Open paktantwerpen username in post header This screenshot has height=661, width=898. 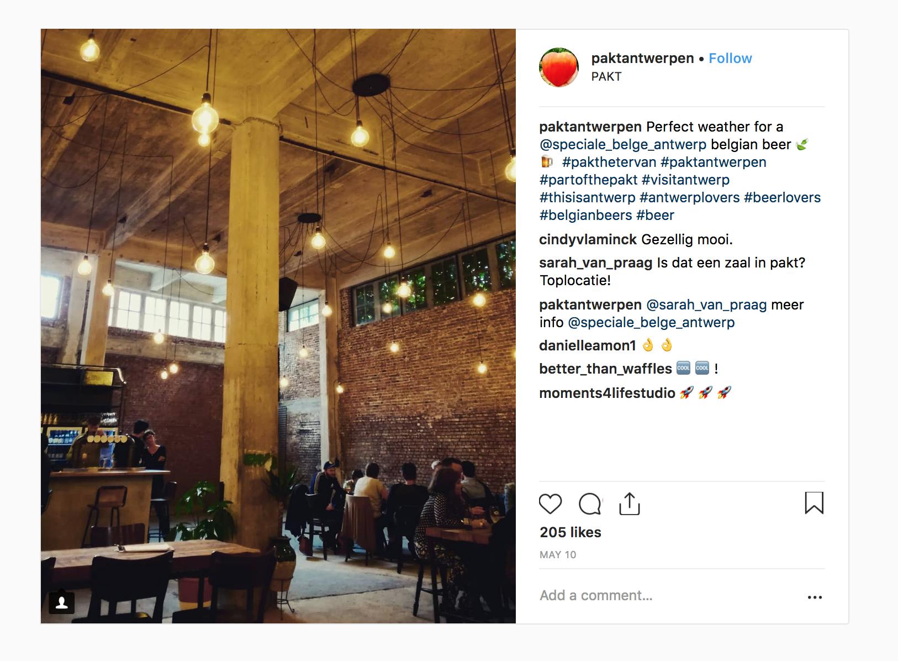coord(642,58)
